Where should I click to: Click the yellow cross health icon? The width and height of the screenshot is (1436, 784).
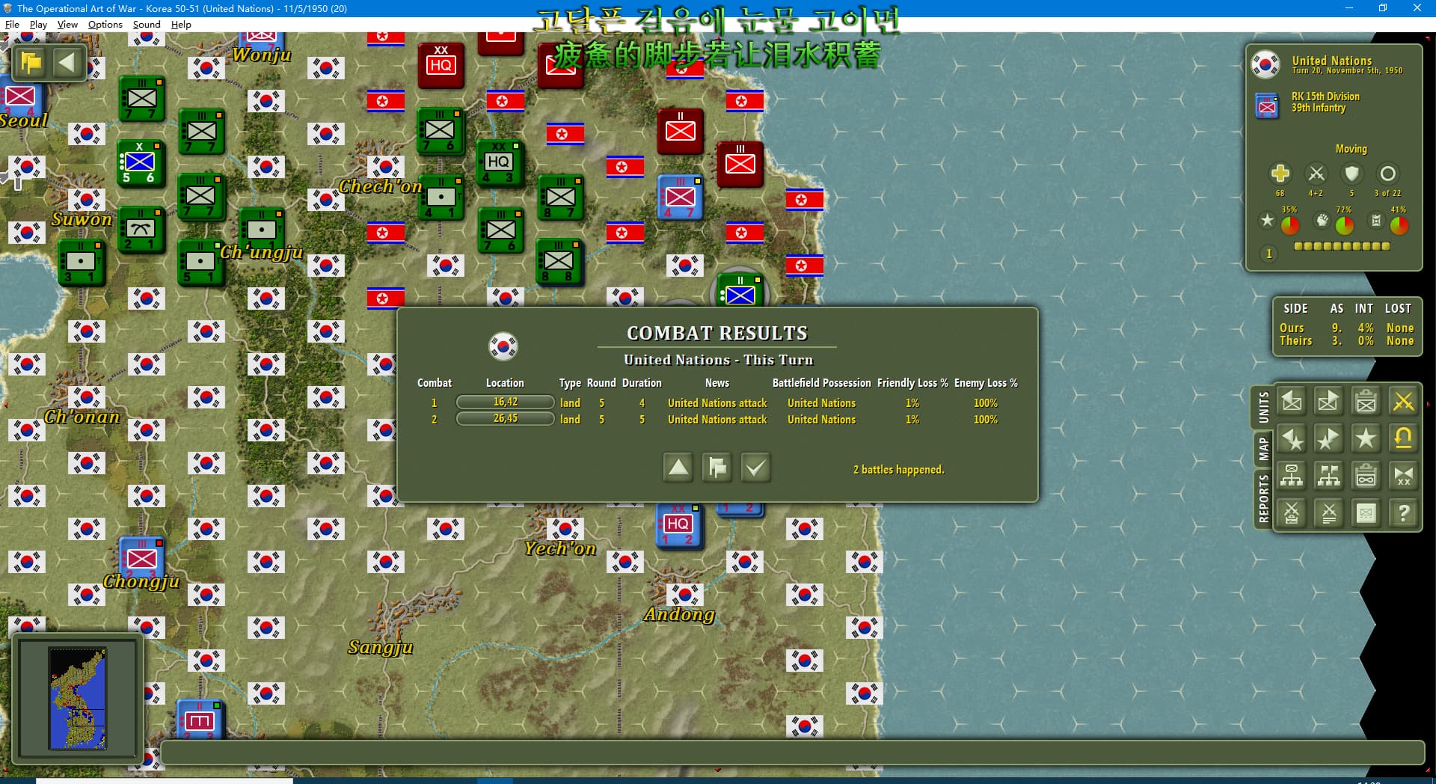tap(1280, 174)
